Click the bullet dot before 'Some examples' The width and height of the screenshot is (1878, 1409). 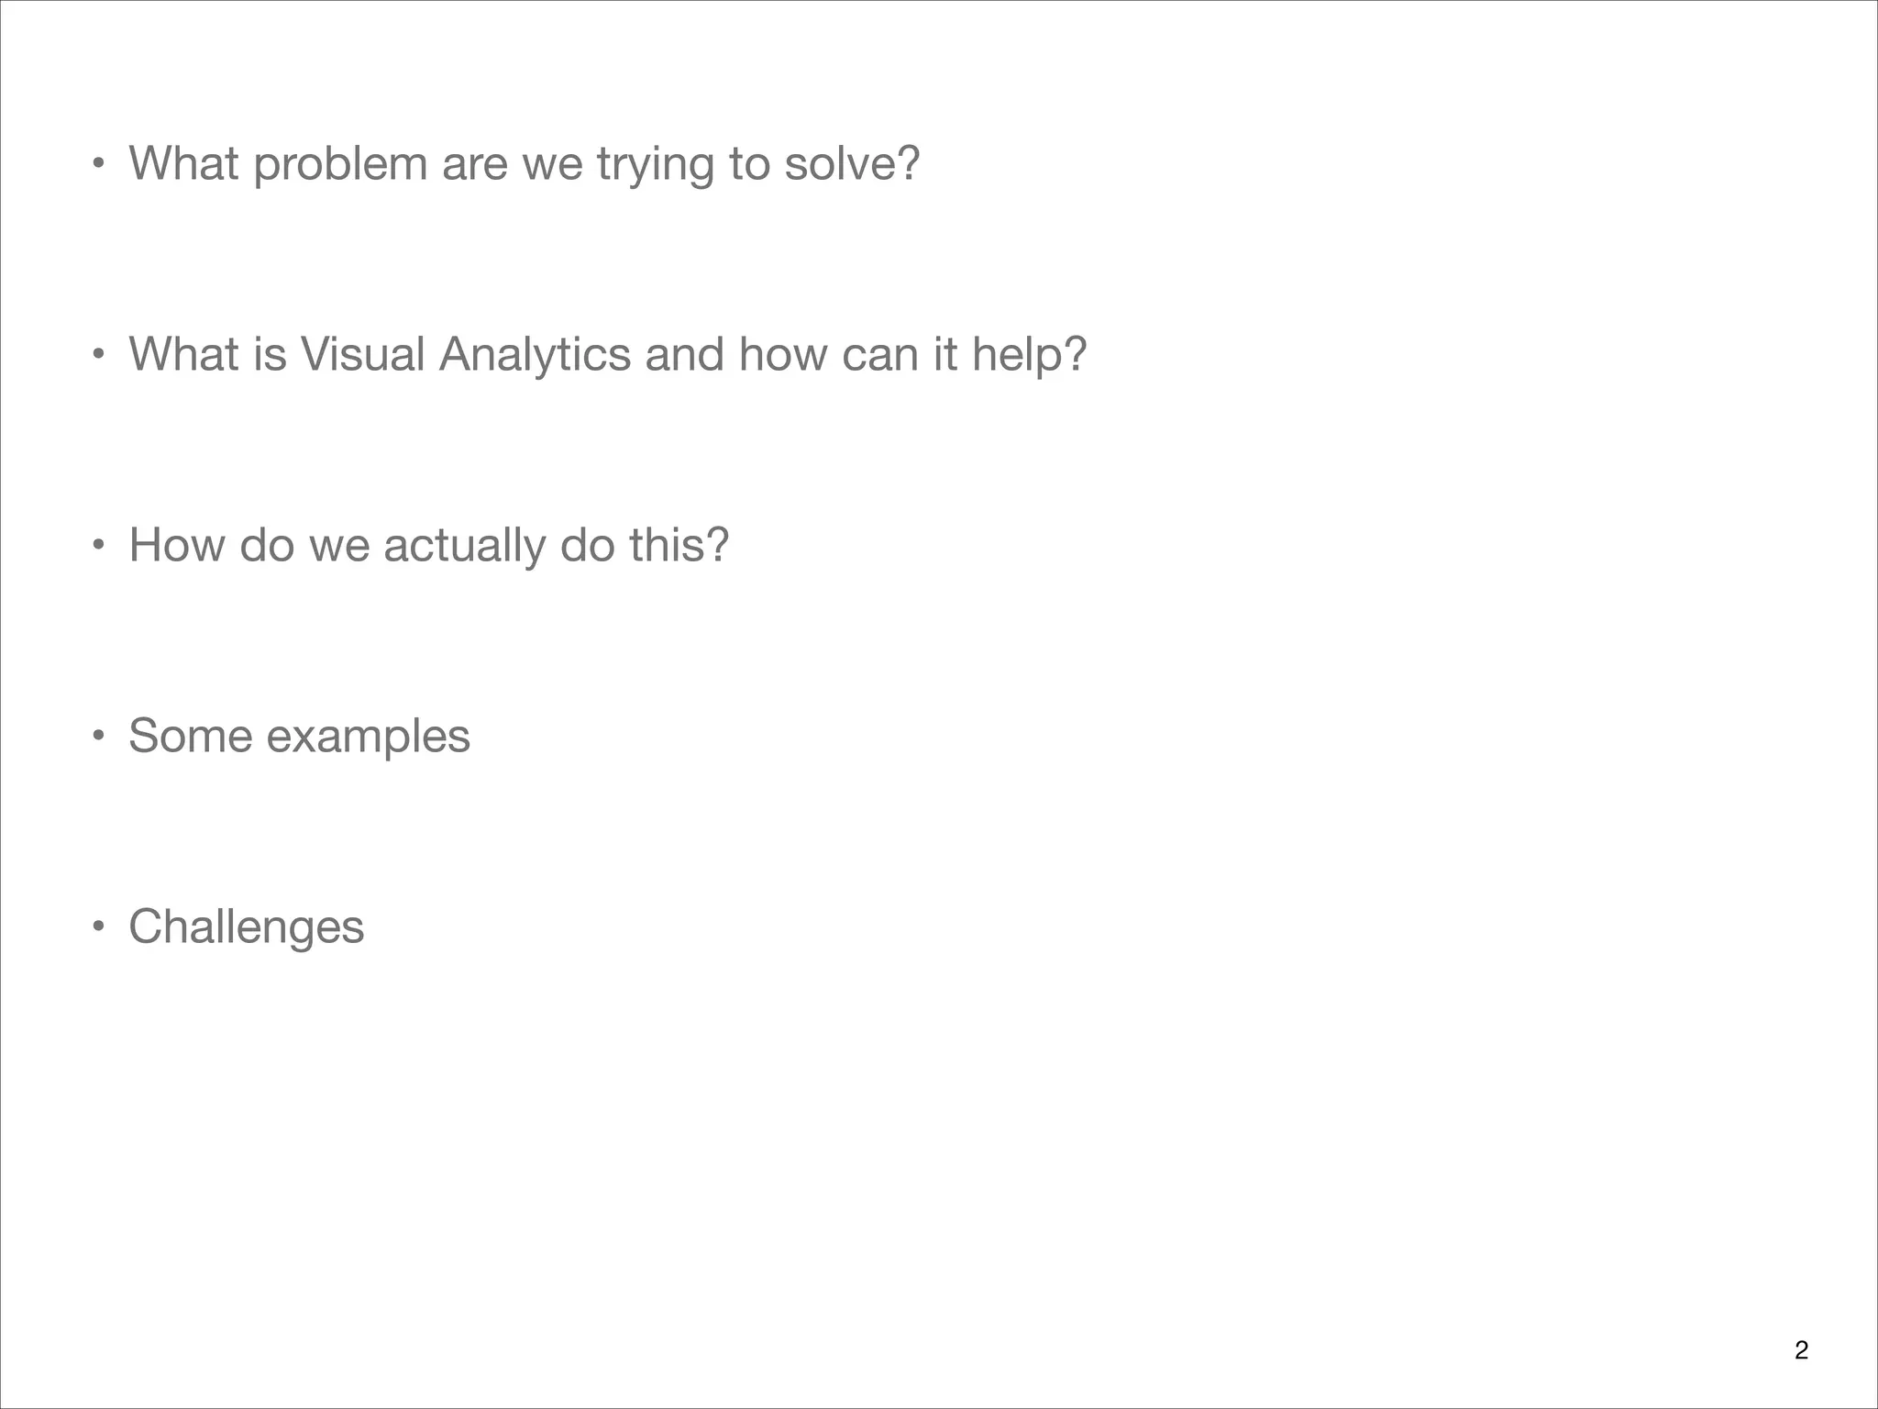pyautogui.click(x=98, y=738)
